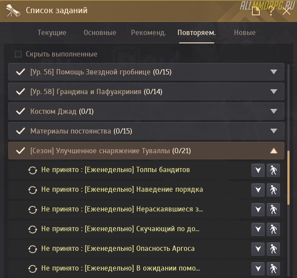Toggle checkmark for Помощь Звездной гробнице
297x278 pixels.
click(x=20, y=72)
